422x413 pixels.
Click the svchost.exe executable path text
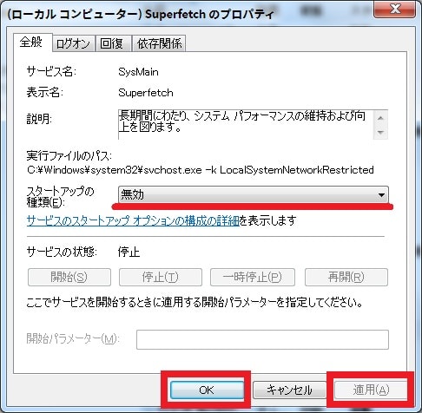(201, 170)
